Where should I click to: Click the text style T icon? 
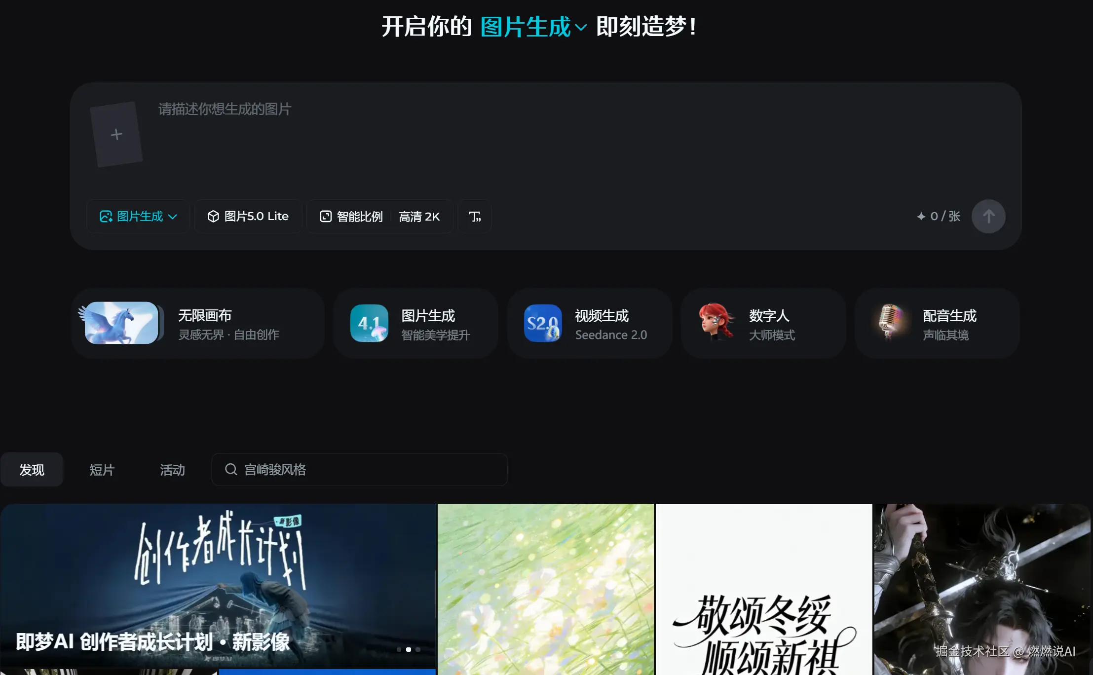[x=474, y=216]
